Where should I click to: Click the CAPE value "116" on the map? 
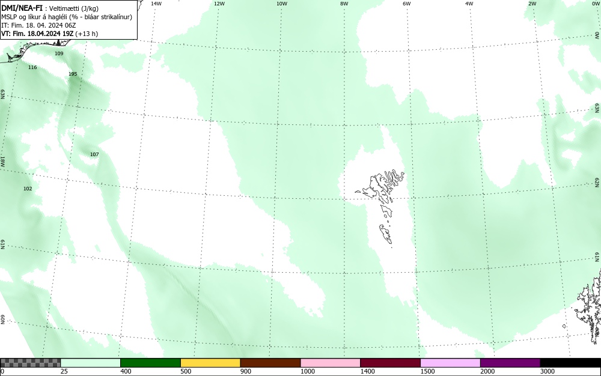coord(32,67)
